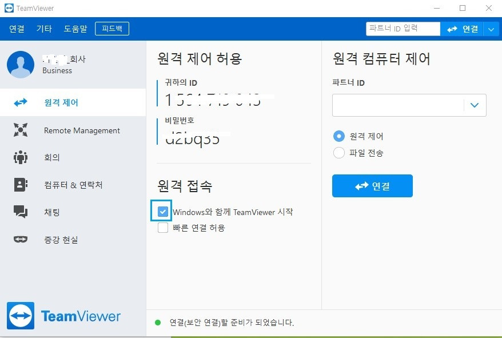Viewport: 502px width, 338px height.
Task: Click the meeting (회의) people icon
Action: [x=21, y=157]
